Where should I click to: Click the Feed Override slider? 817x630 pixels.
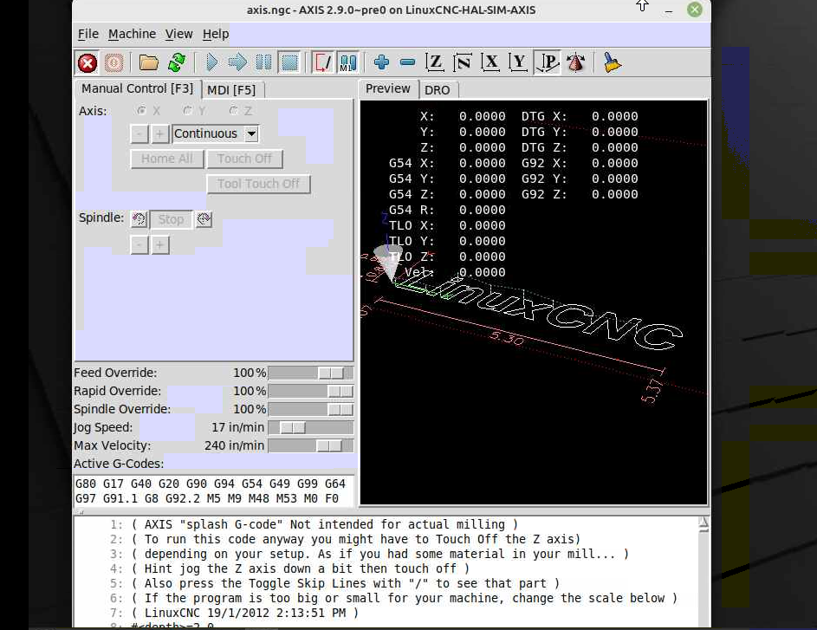[x=310, y=373]
